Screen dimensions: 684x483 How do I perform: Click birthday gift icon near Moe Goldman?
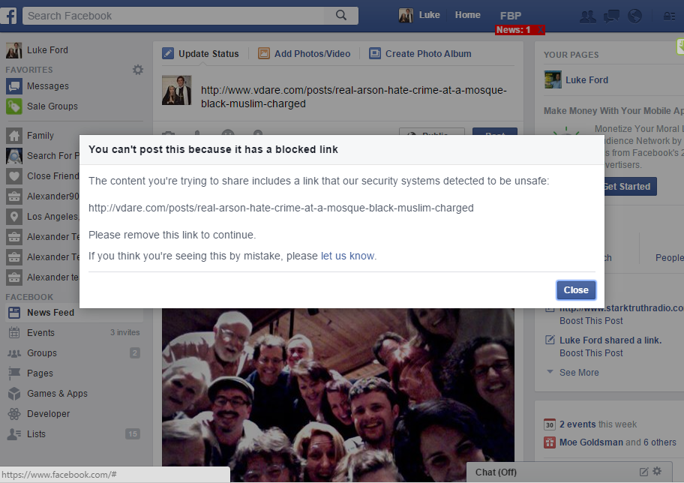tap(549, 442)
